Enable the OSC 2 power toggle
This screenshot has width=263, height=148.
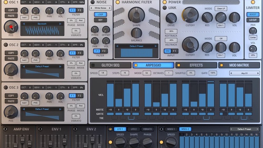click(x=6, y=45)
